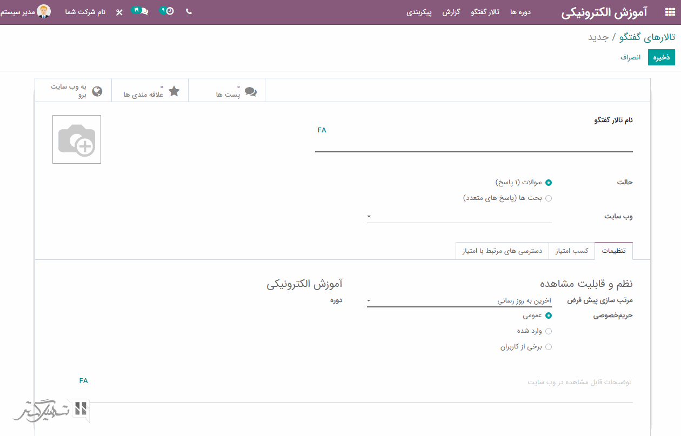
Task: Open the Default Sort dropdown
Action: [459, 301]
